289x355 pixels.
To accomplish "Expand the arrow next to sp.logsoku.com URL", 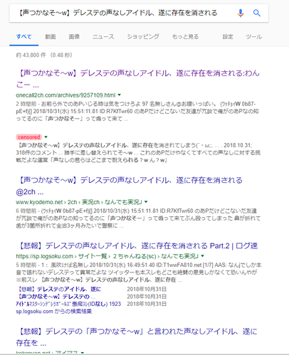I will pyautogui.click(x=203, y=256).
